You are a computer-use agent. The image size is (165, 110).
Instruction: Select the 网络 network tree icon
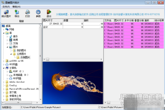[7, 29]
